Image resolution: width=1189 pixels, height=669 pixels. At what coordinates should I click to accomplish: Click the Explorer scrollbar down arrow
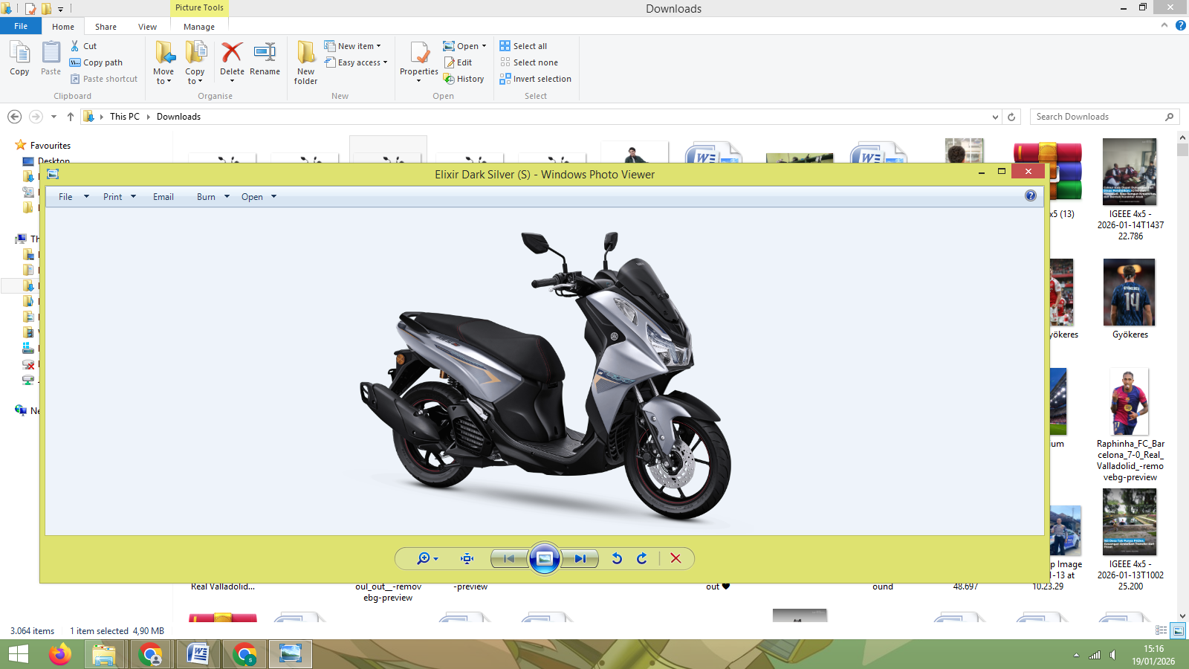coord(1183,616)
